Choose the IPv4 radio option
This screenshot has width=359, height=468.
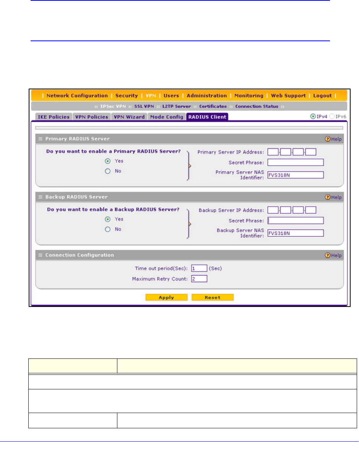(314, 117)
